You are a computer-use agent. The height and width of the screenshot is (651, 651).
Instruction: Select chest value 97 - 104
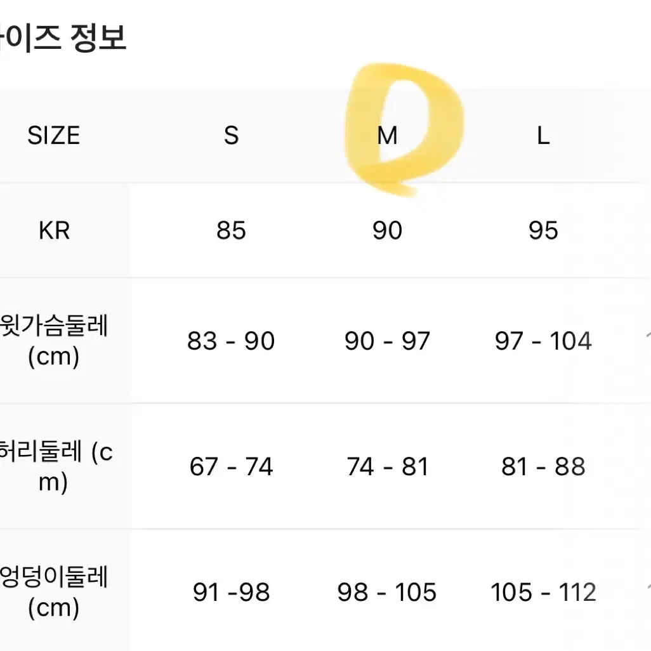coord(543,341)
